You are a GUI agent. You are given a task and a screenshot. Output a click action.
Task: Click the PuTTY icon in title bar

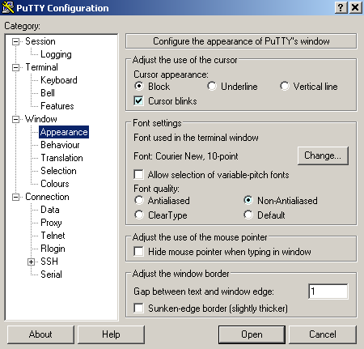[8, 7]
